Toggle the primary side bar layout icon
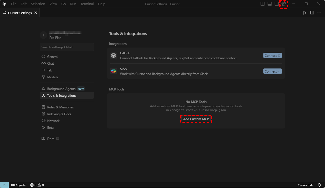 [262, 4]
